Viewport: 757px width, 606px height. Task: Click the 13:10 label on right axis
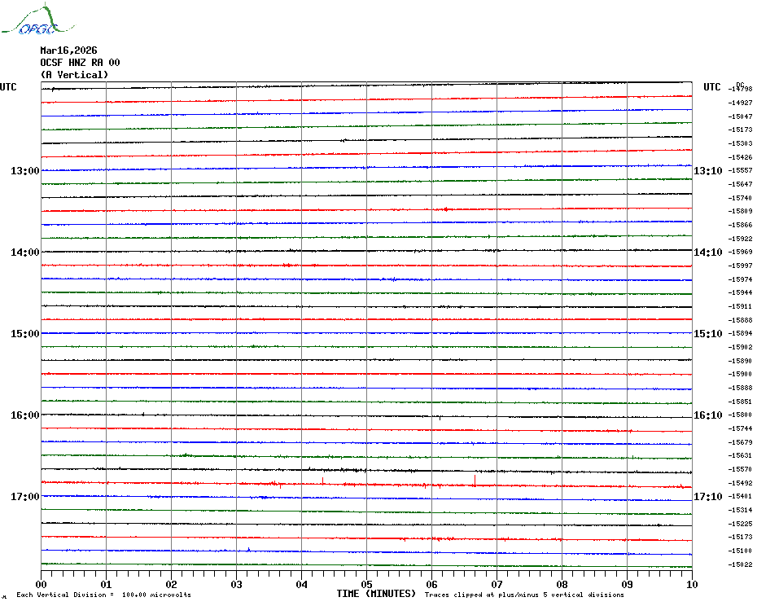(708, 170)
